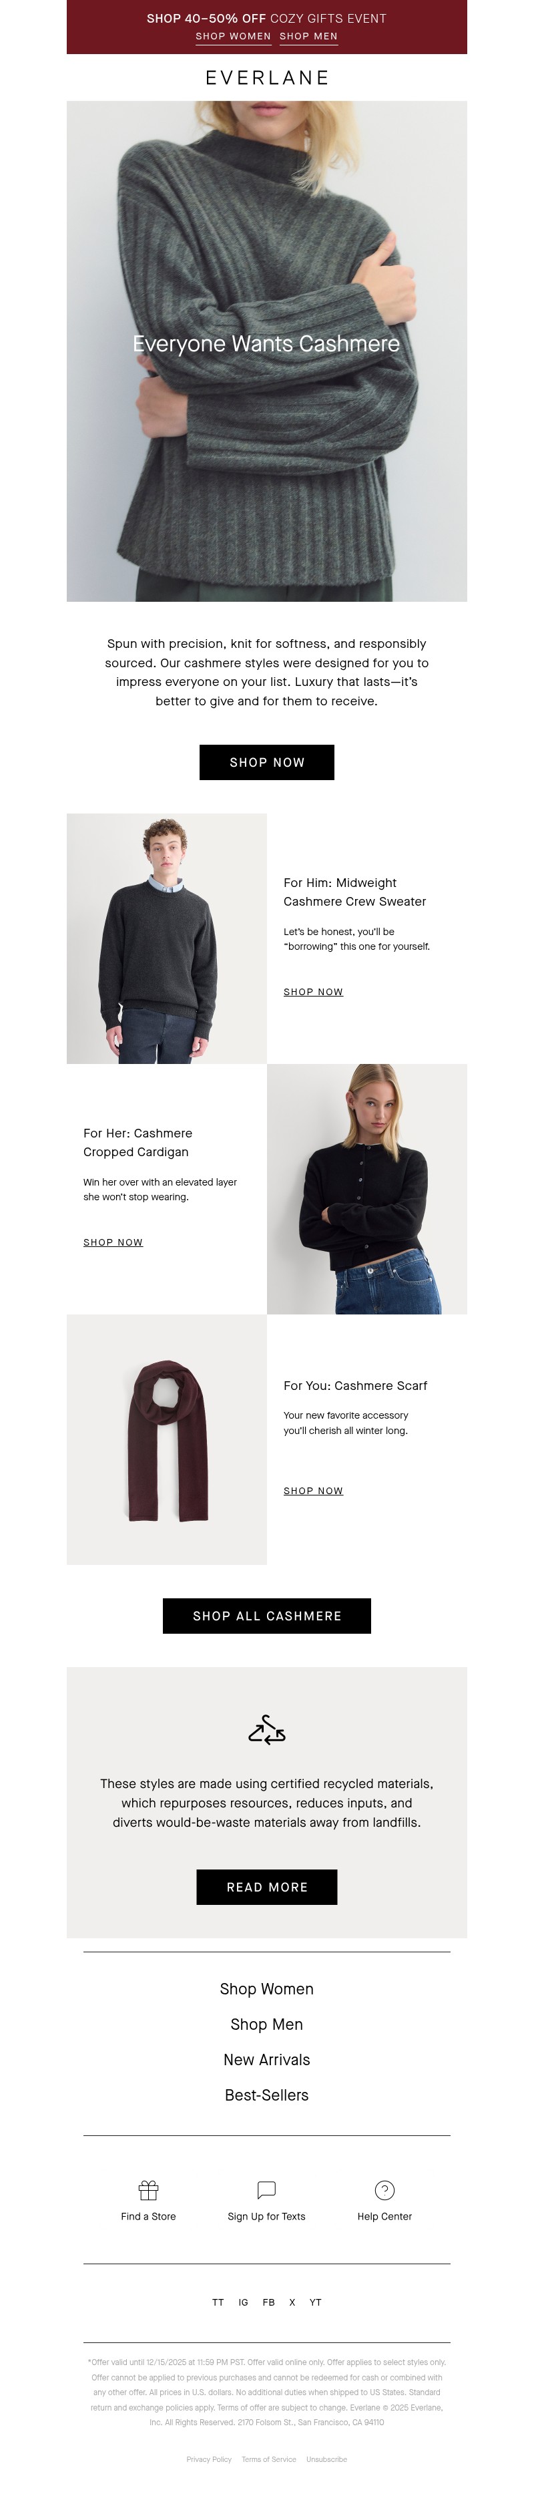The width and height of the screenshot is (534, 2496).
Task: Click SHOP NOW under Cashmere Crew Sweater
Action: click(313, 991)
